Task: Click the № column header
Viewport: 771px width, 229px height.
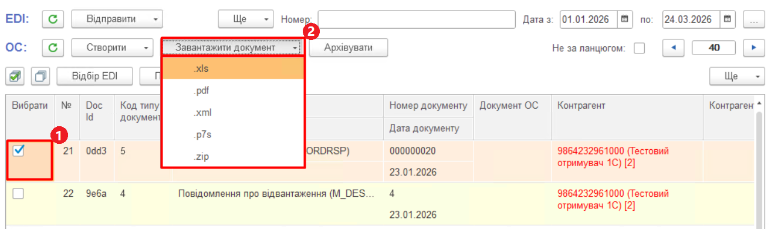Action: tap(67, 116)
